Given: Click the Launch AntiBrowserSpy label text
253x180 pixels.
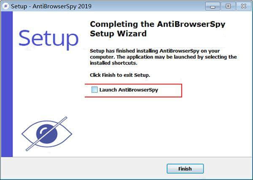Looking at the screenshot, I should coord(129,90).
